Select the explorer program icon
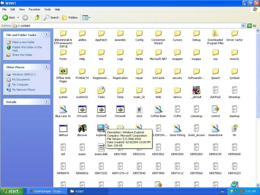 point(101,128)
